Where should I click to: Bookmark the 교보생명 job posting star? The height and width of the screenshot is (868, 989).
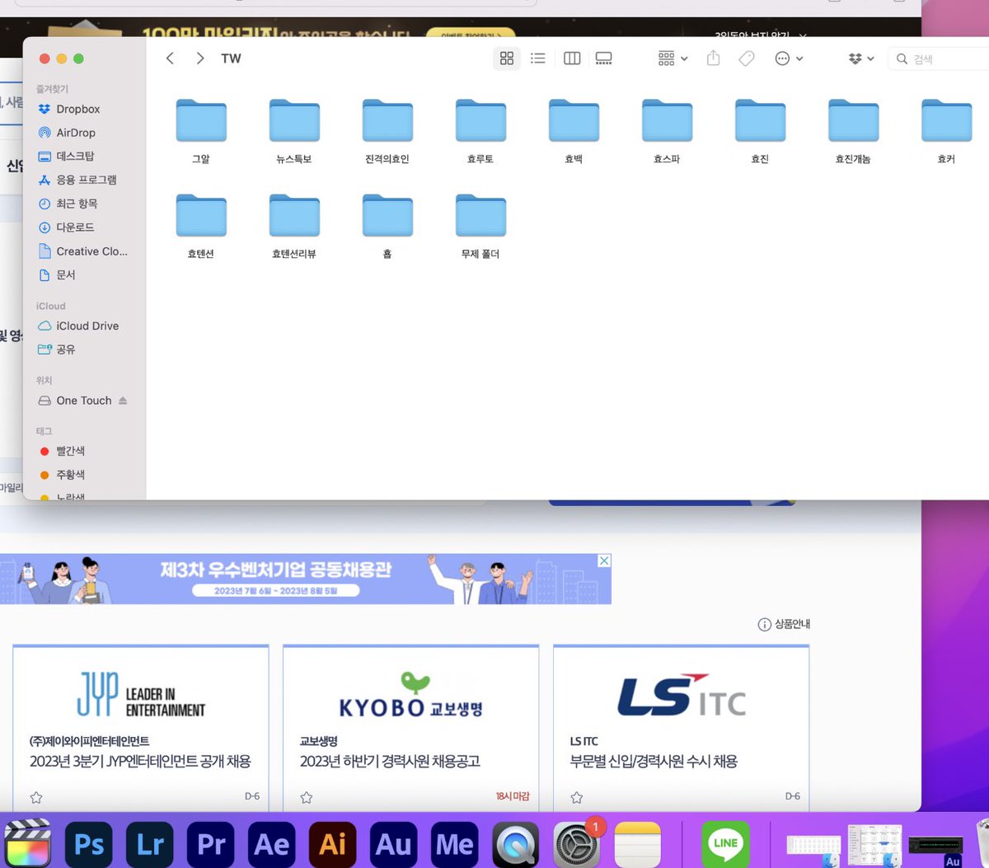[x=307, y=797]
